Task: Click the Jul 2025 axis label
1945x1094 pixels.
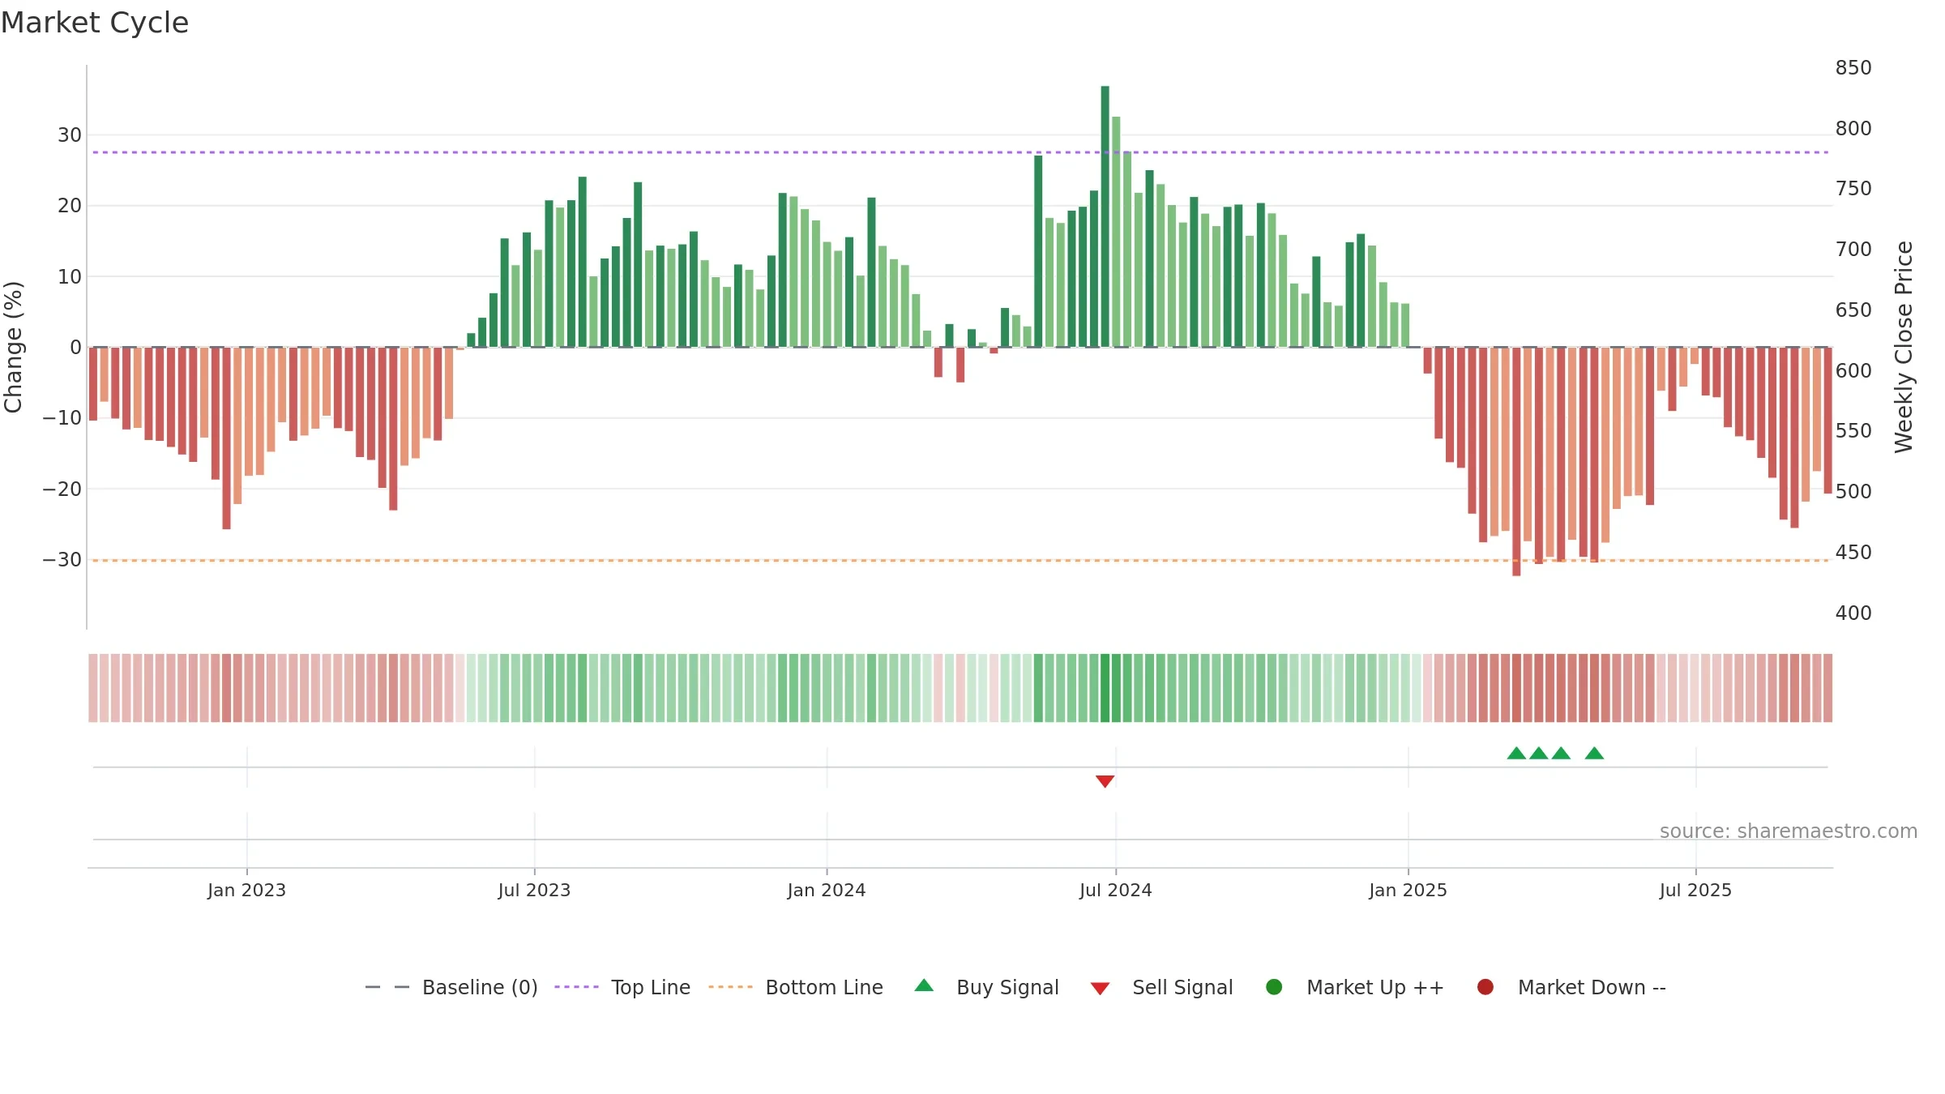Action: pos(1695,890)
